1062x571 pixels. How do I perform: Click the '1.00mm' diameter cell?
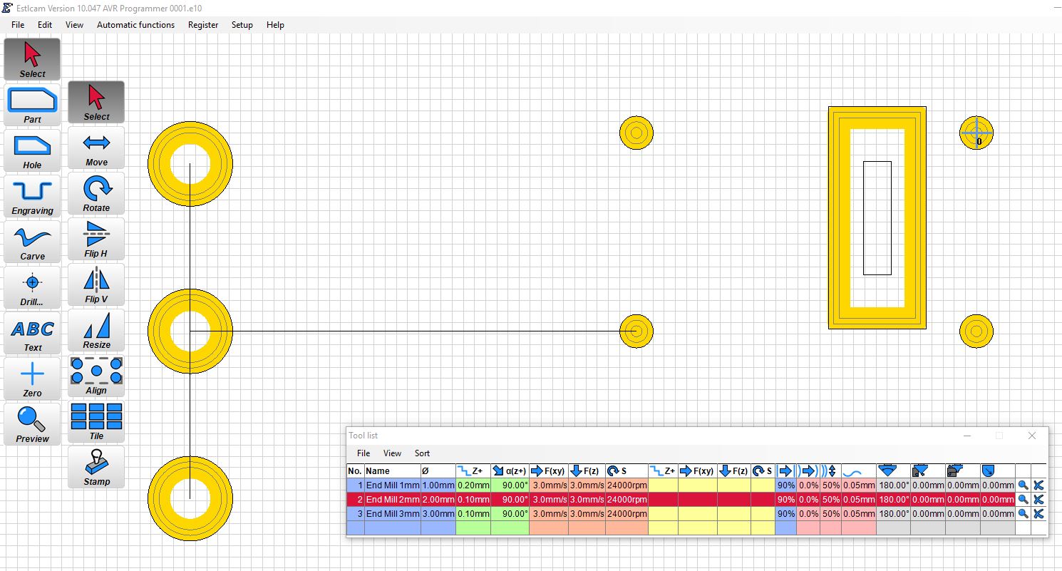438,485
